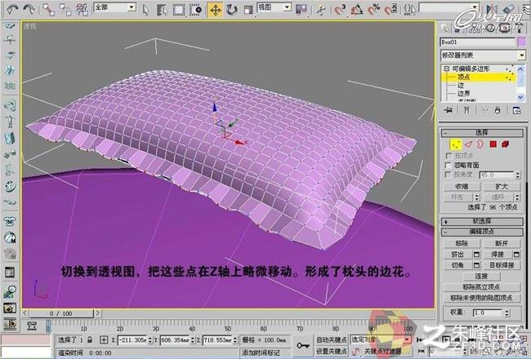Image resolution: width=531 pixels, height=359 pixels.
Task: Activate the Select and Rotate tool
Action: pyautogui.click(x=232, y=10)
